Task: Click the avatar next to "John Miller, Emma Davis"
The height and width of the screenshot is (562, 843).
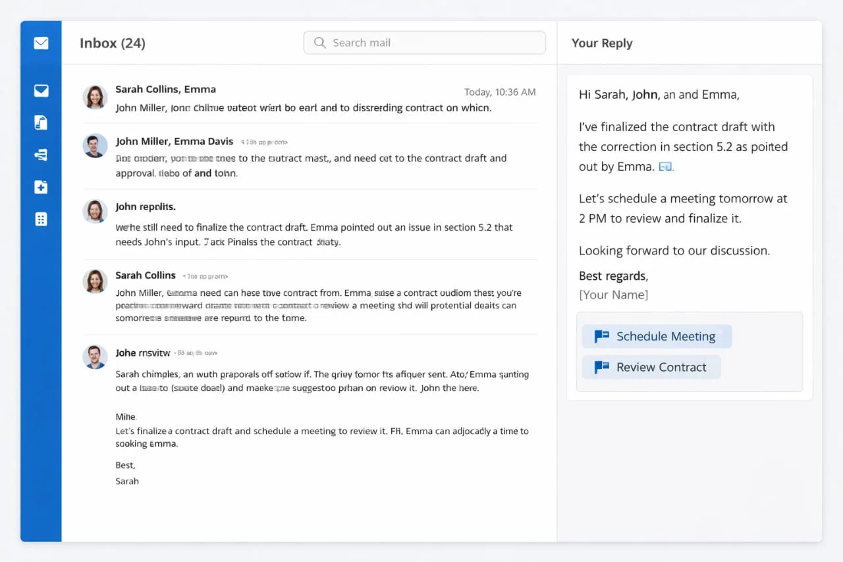Action: tap(95, 146)
